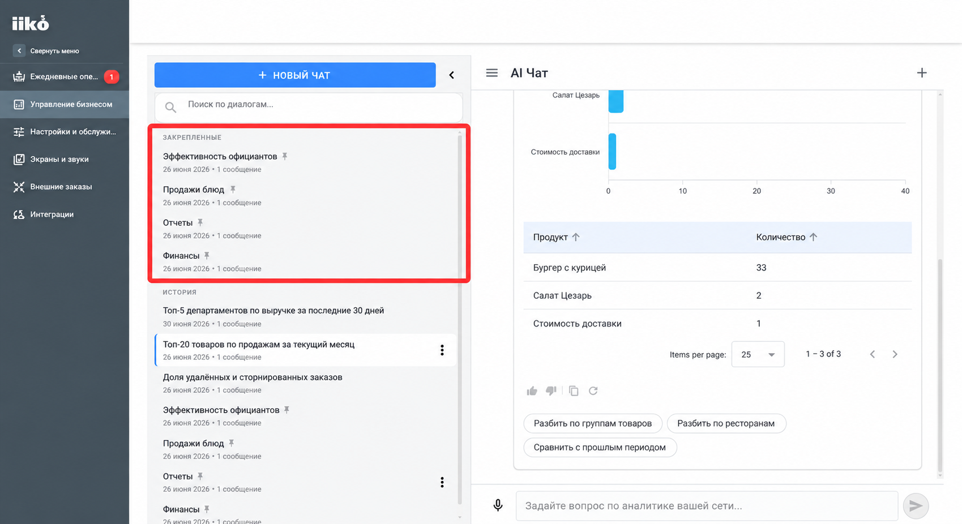Collapse the chat list panel chevron
The width and height of the screenshot is (962, 524).
click(x=452, y=75)
